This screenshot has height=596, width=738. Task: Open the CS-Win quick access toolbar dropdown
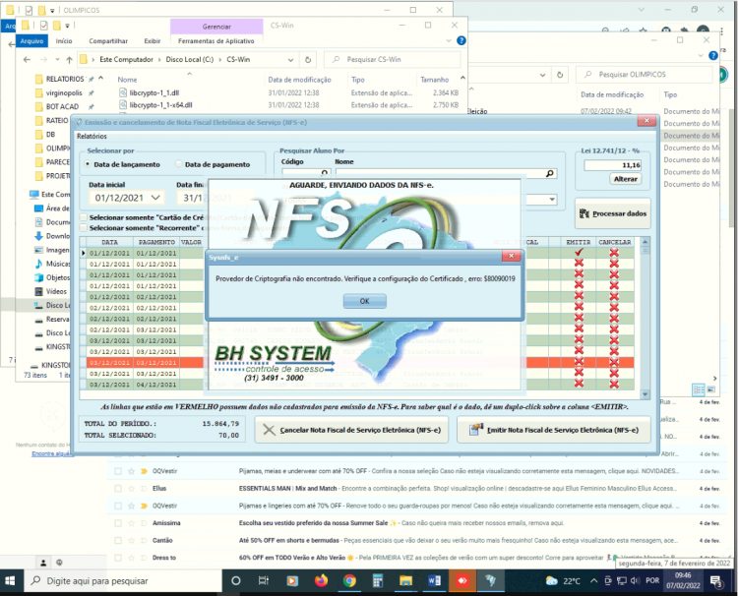point(67,26)
